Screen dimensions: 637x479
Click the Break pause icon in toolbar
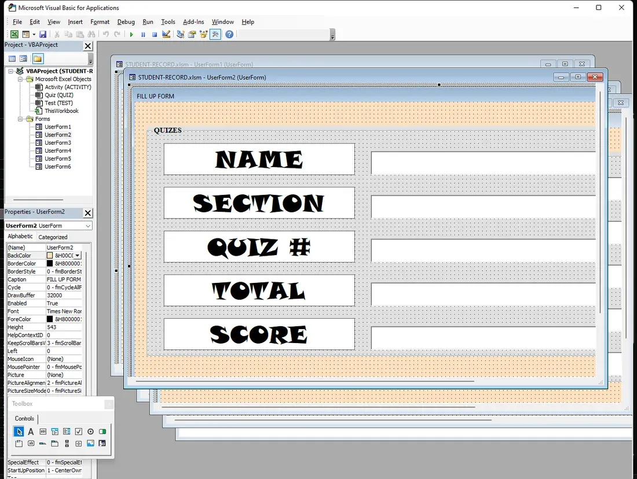click(x=143, y=35)
